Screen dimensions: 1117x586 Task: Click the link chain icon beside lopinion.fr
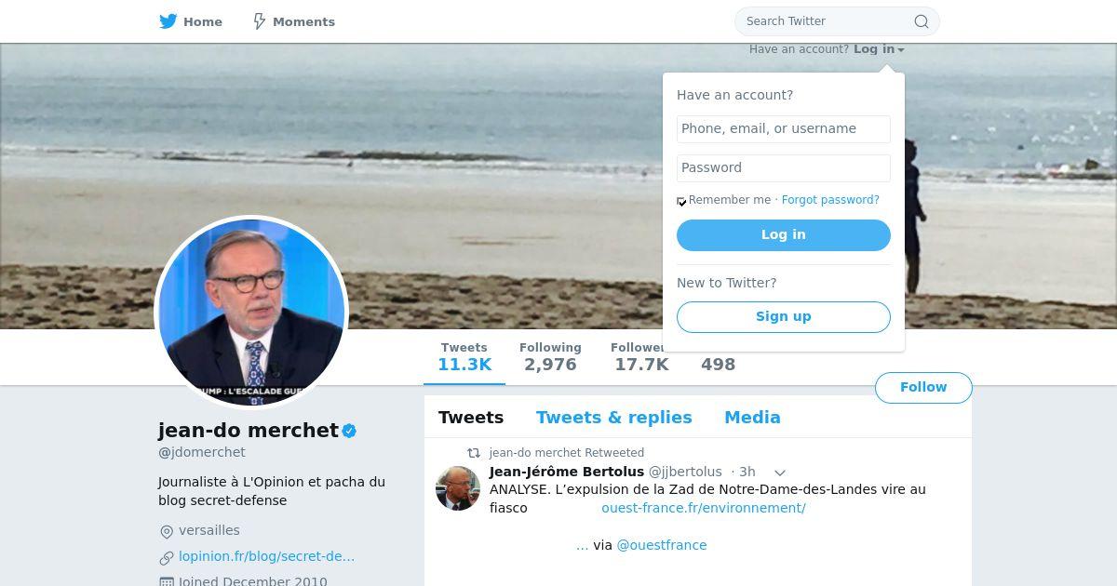click(x=167, y=557)
